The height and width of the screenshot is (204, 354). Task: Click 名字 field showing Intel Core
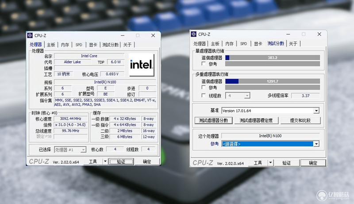(x=89, y=56)
